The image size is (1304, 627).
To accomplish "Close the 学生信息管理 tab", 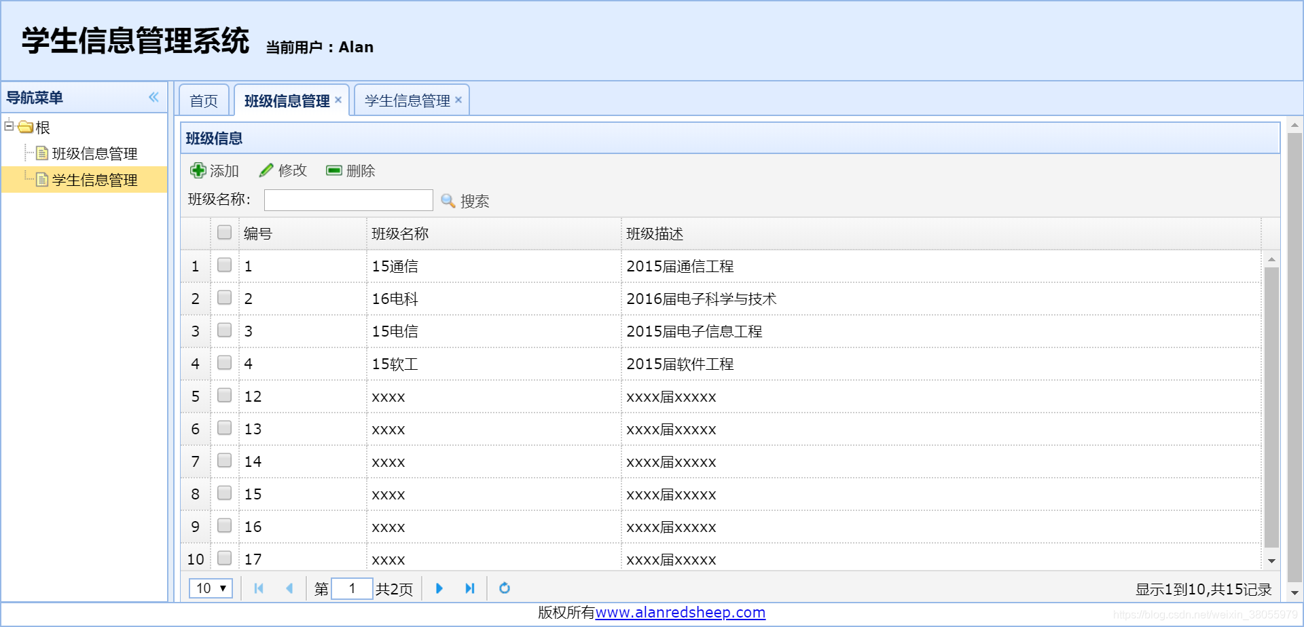I will click(458, 100).
